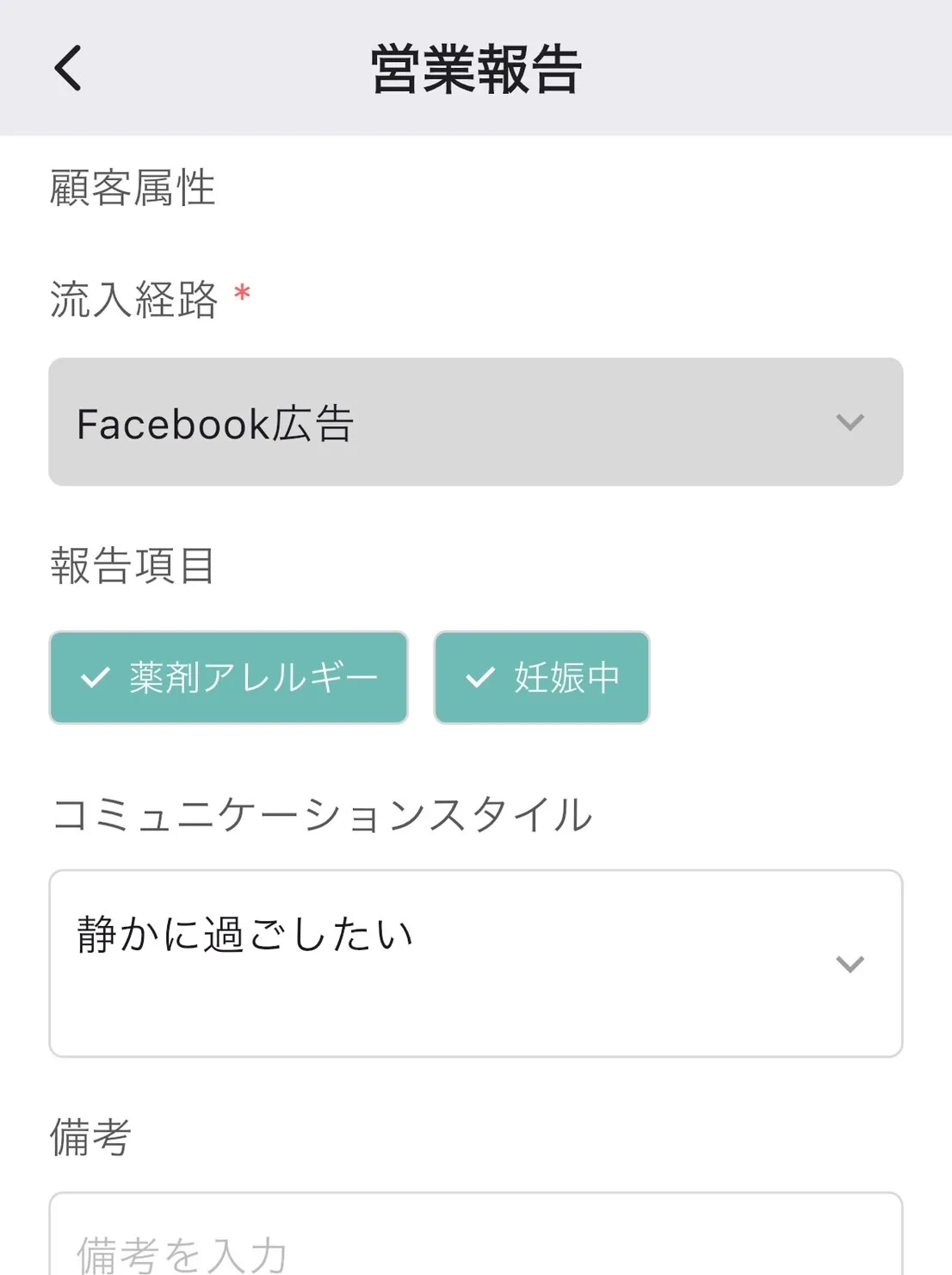
Task: Click the checkmark icon on 薬剤アレルギー chip
Action: pos(95,678)
